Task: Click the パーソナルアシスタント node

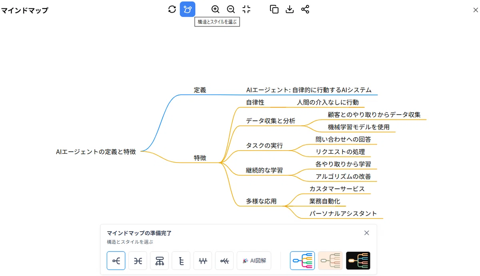Action: (343, 213)
